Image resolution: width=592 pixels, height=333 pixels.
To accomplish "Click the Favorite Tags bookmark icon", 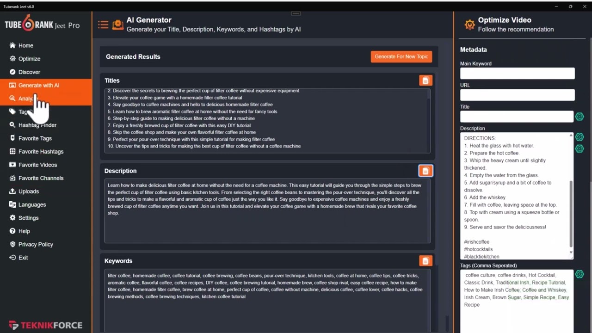I will [12, 138].
